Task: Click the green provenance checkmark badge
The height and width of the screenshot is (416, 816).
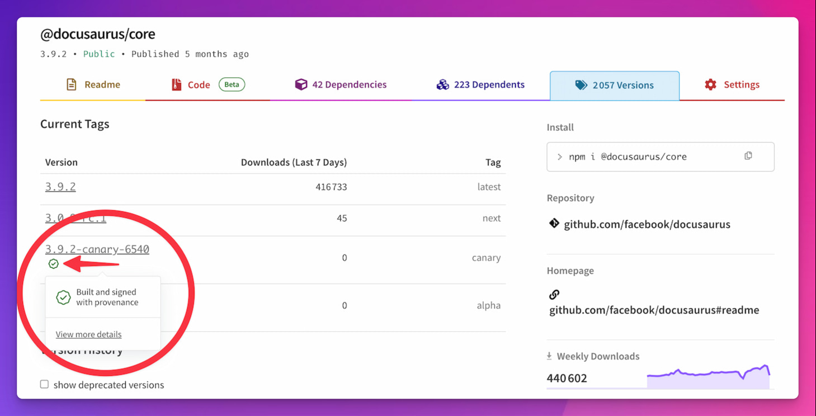Action: 54,263
